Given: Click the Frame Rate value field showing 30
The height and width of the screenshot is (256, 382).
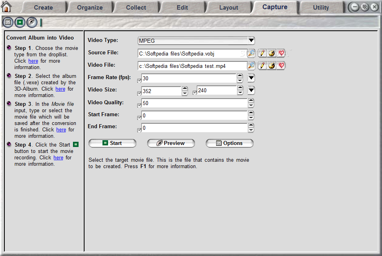Looking at the screenshot, I should (x=189, y=78).
